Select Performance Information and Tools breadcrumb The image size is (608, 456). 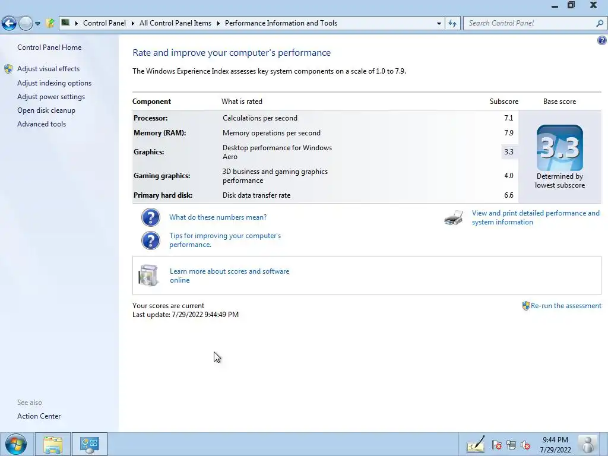click(x=281, y=23)
